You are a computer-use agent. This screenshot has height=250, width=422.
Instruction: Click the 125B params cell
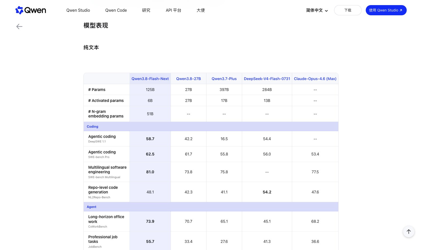[150, 90]
